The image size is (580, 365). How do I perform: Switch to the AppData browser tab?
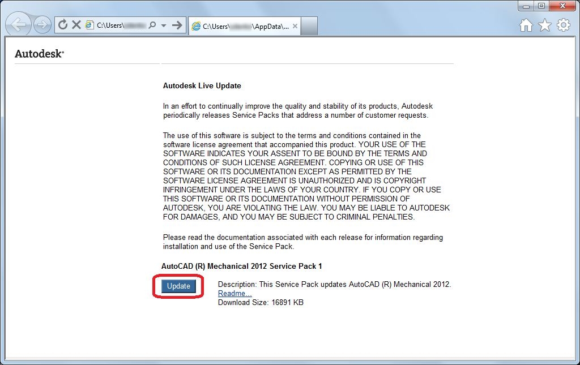click(244, 25)
